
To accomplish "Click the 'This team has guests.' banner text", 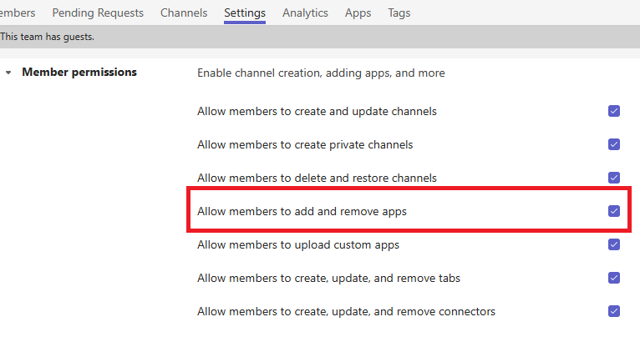I will 47,37.
